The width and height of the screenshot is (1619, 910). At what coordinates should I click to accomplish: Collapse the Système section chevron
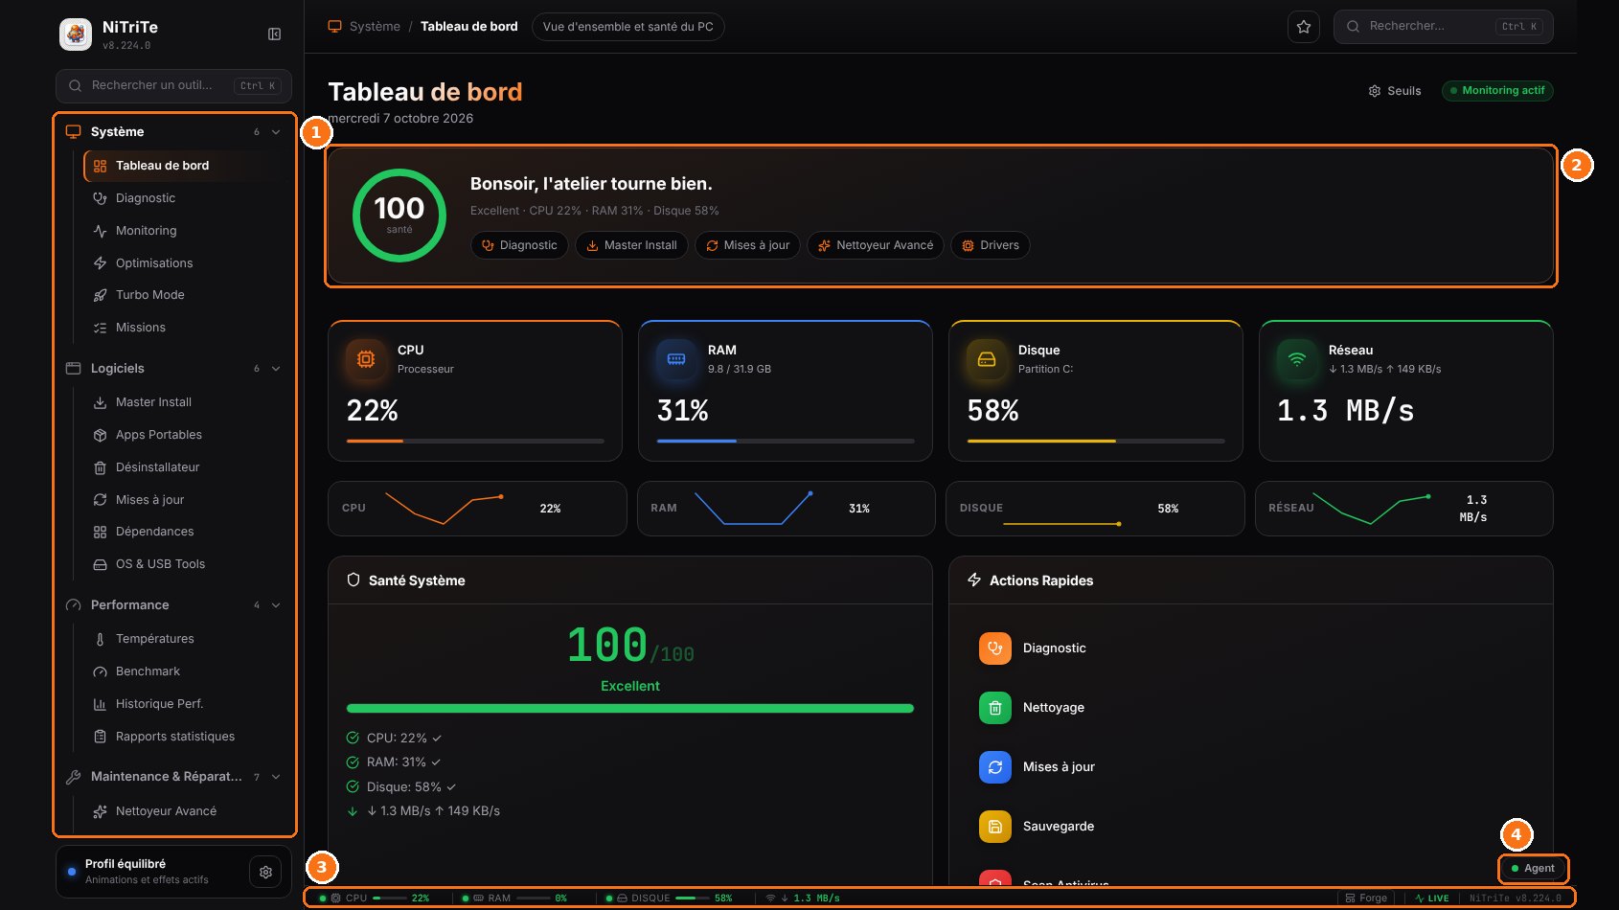click(276, 132)
